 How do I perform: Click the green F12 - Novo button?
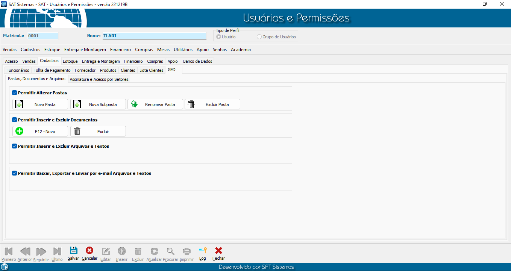coord(40,132)
